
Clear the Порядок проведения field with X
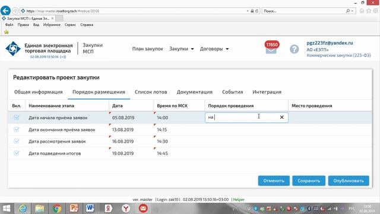[x=281, y=118]
